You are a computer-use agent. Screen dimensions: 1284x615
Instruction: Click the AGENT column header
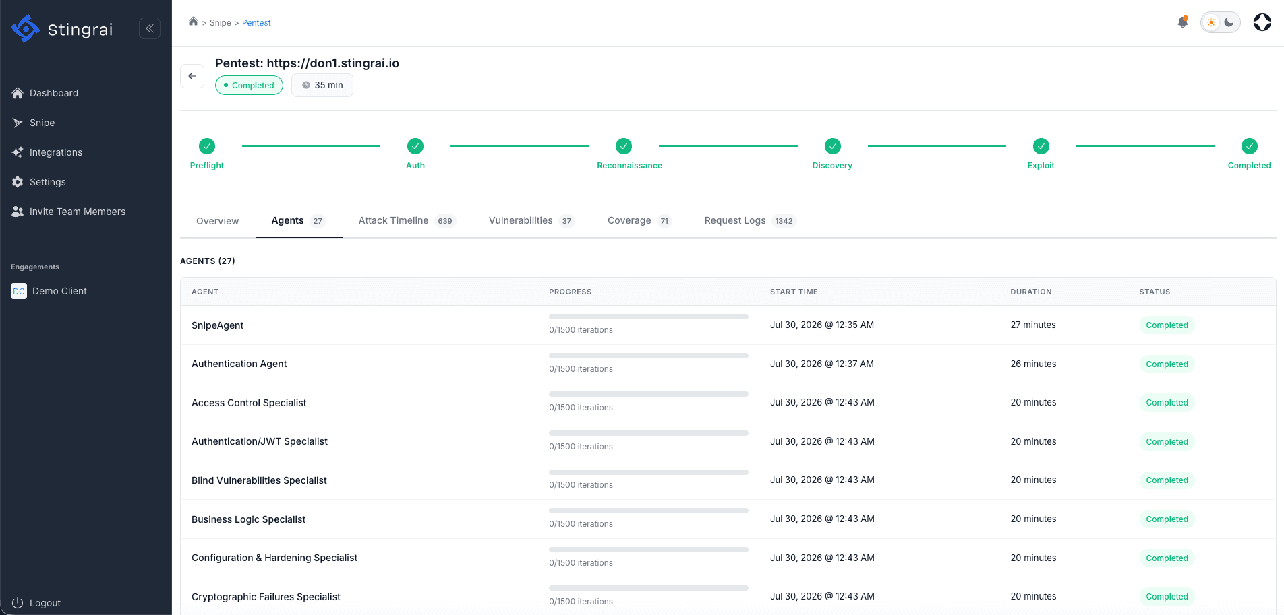click(x=205, y=292)
